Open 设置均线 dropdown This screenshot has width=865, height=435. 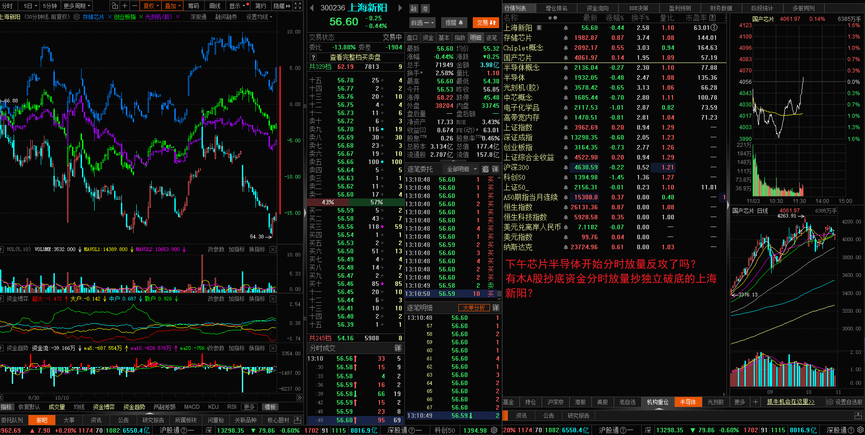pos(259,17)
